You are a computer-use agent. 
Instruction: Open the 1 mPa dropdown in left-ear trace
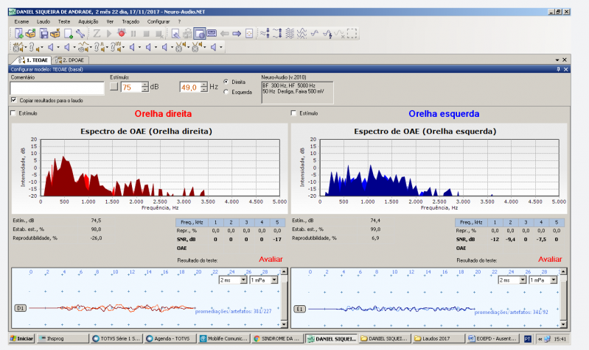click(x=552, y=279)
